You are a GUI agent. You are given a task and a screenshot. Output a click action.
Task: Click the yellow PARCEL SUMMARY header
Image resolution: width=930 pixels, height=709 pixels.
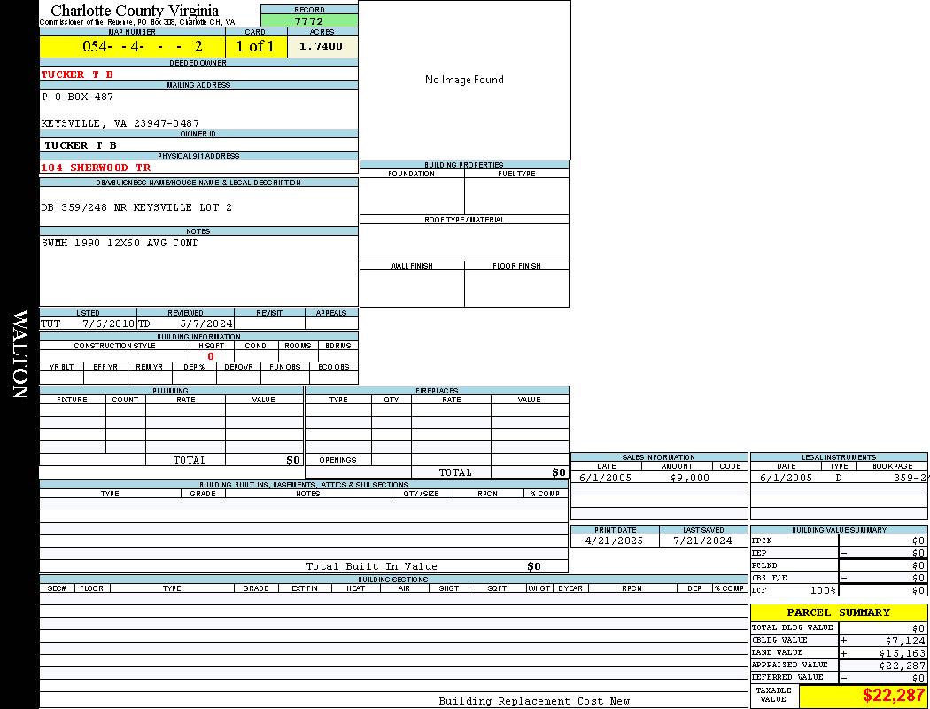coord(838,612)
